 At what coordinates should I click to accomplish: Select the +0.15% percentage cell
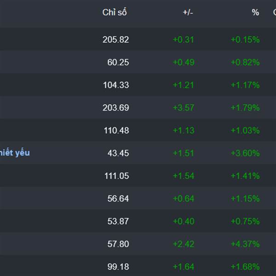(245, 40)
